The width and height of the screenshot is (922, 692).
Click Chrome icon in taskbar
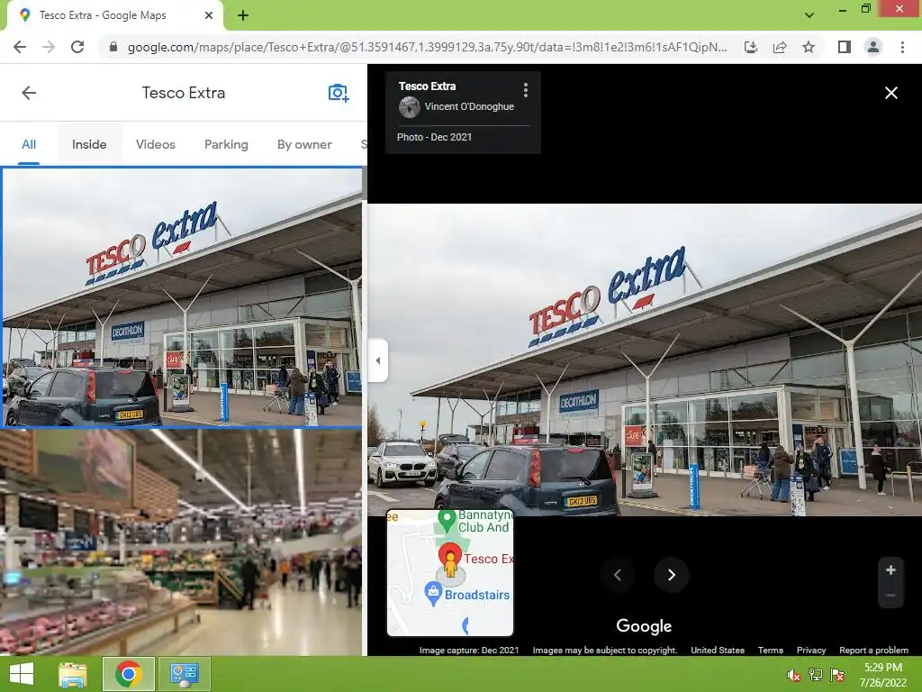tap(128, 674)
